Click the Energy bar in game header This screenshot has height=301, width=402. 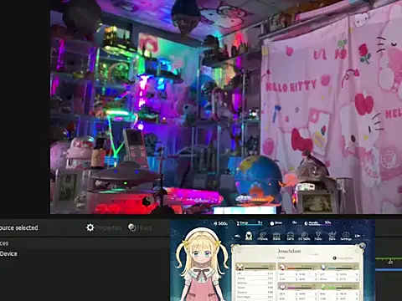click(250, 223)
